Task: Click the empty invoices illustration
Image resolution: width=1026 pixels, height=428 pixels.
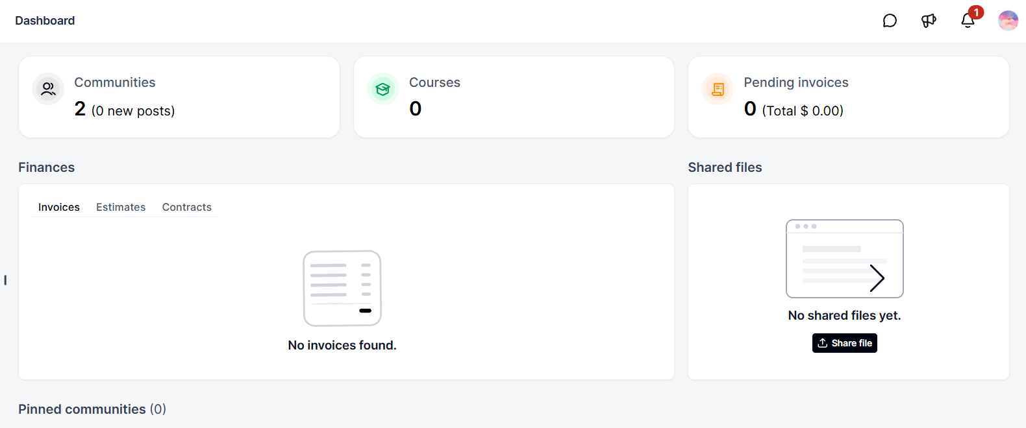Action: click(x=342, y=289)
